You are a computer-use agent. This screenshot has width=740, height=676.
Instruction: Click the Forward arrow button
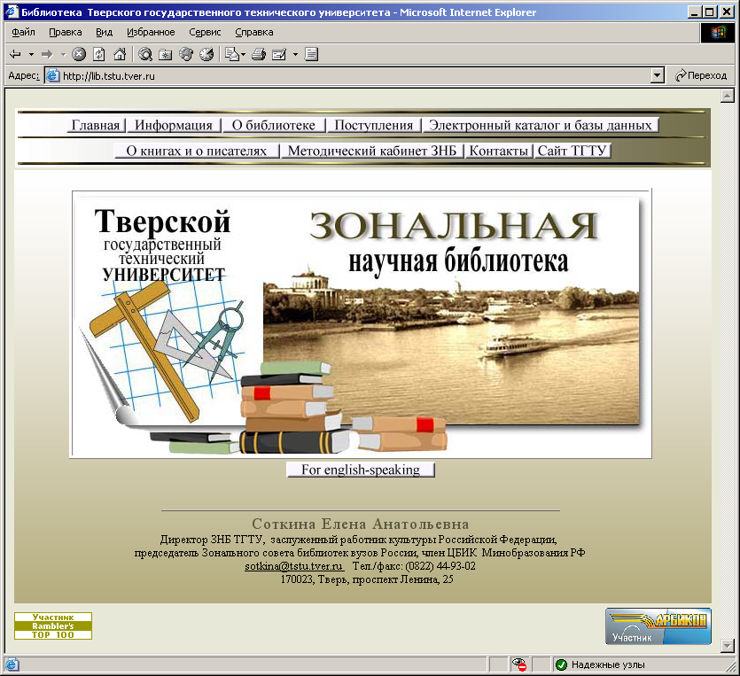47,54
